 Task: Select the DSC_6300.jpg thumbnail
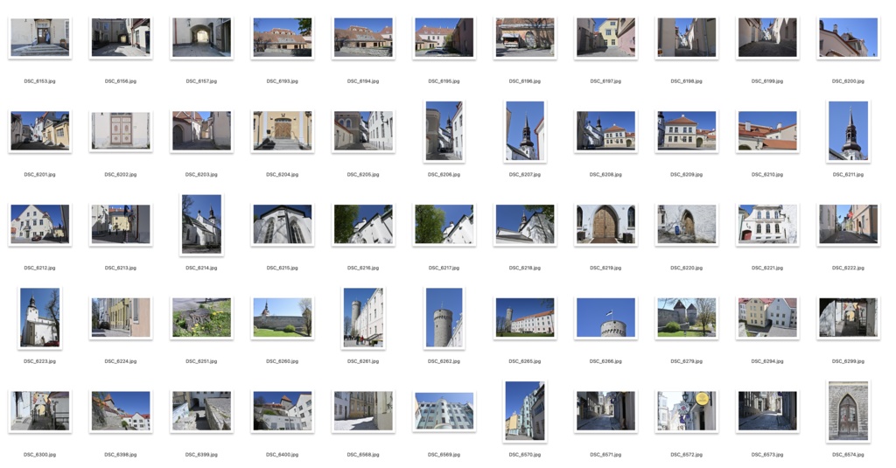(x=40, y=411)
